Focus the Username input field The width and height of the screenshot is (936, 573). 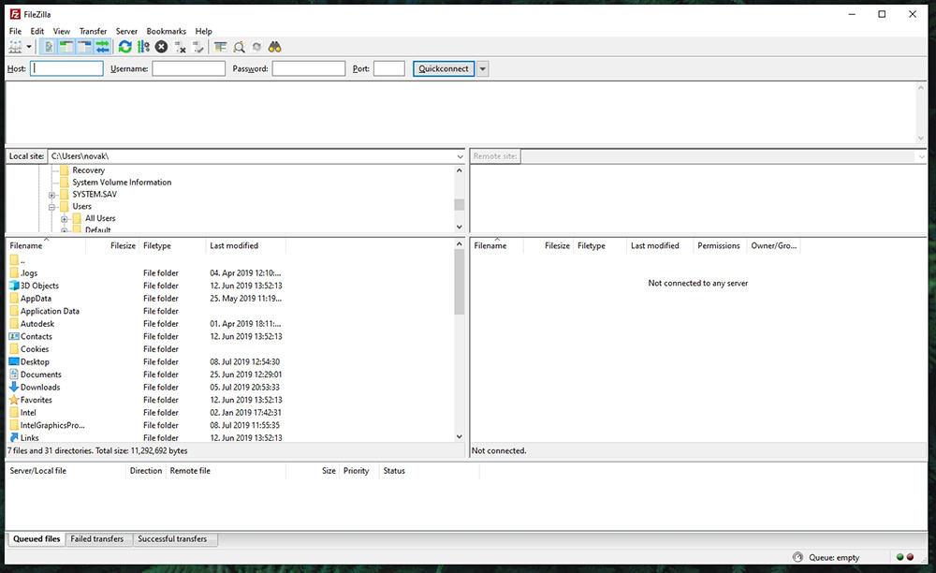(x=189, y=68)
